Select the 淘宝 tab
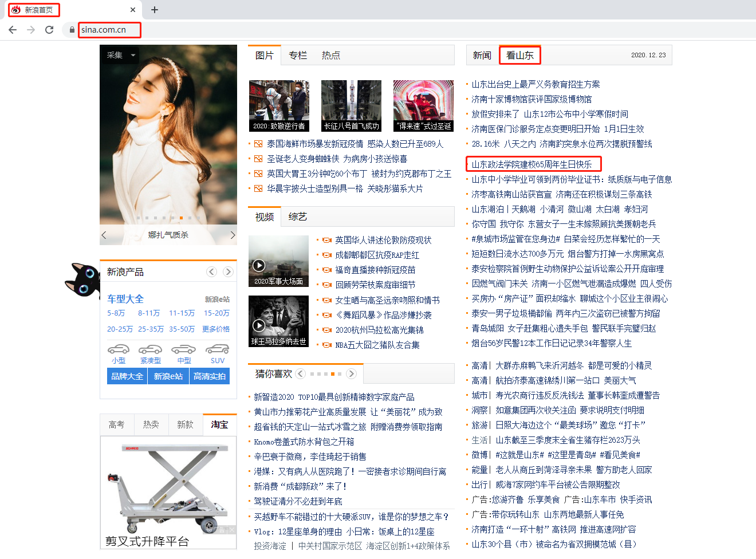756x559 pixels. click(x=220, y=424)
